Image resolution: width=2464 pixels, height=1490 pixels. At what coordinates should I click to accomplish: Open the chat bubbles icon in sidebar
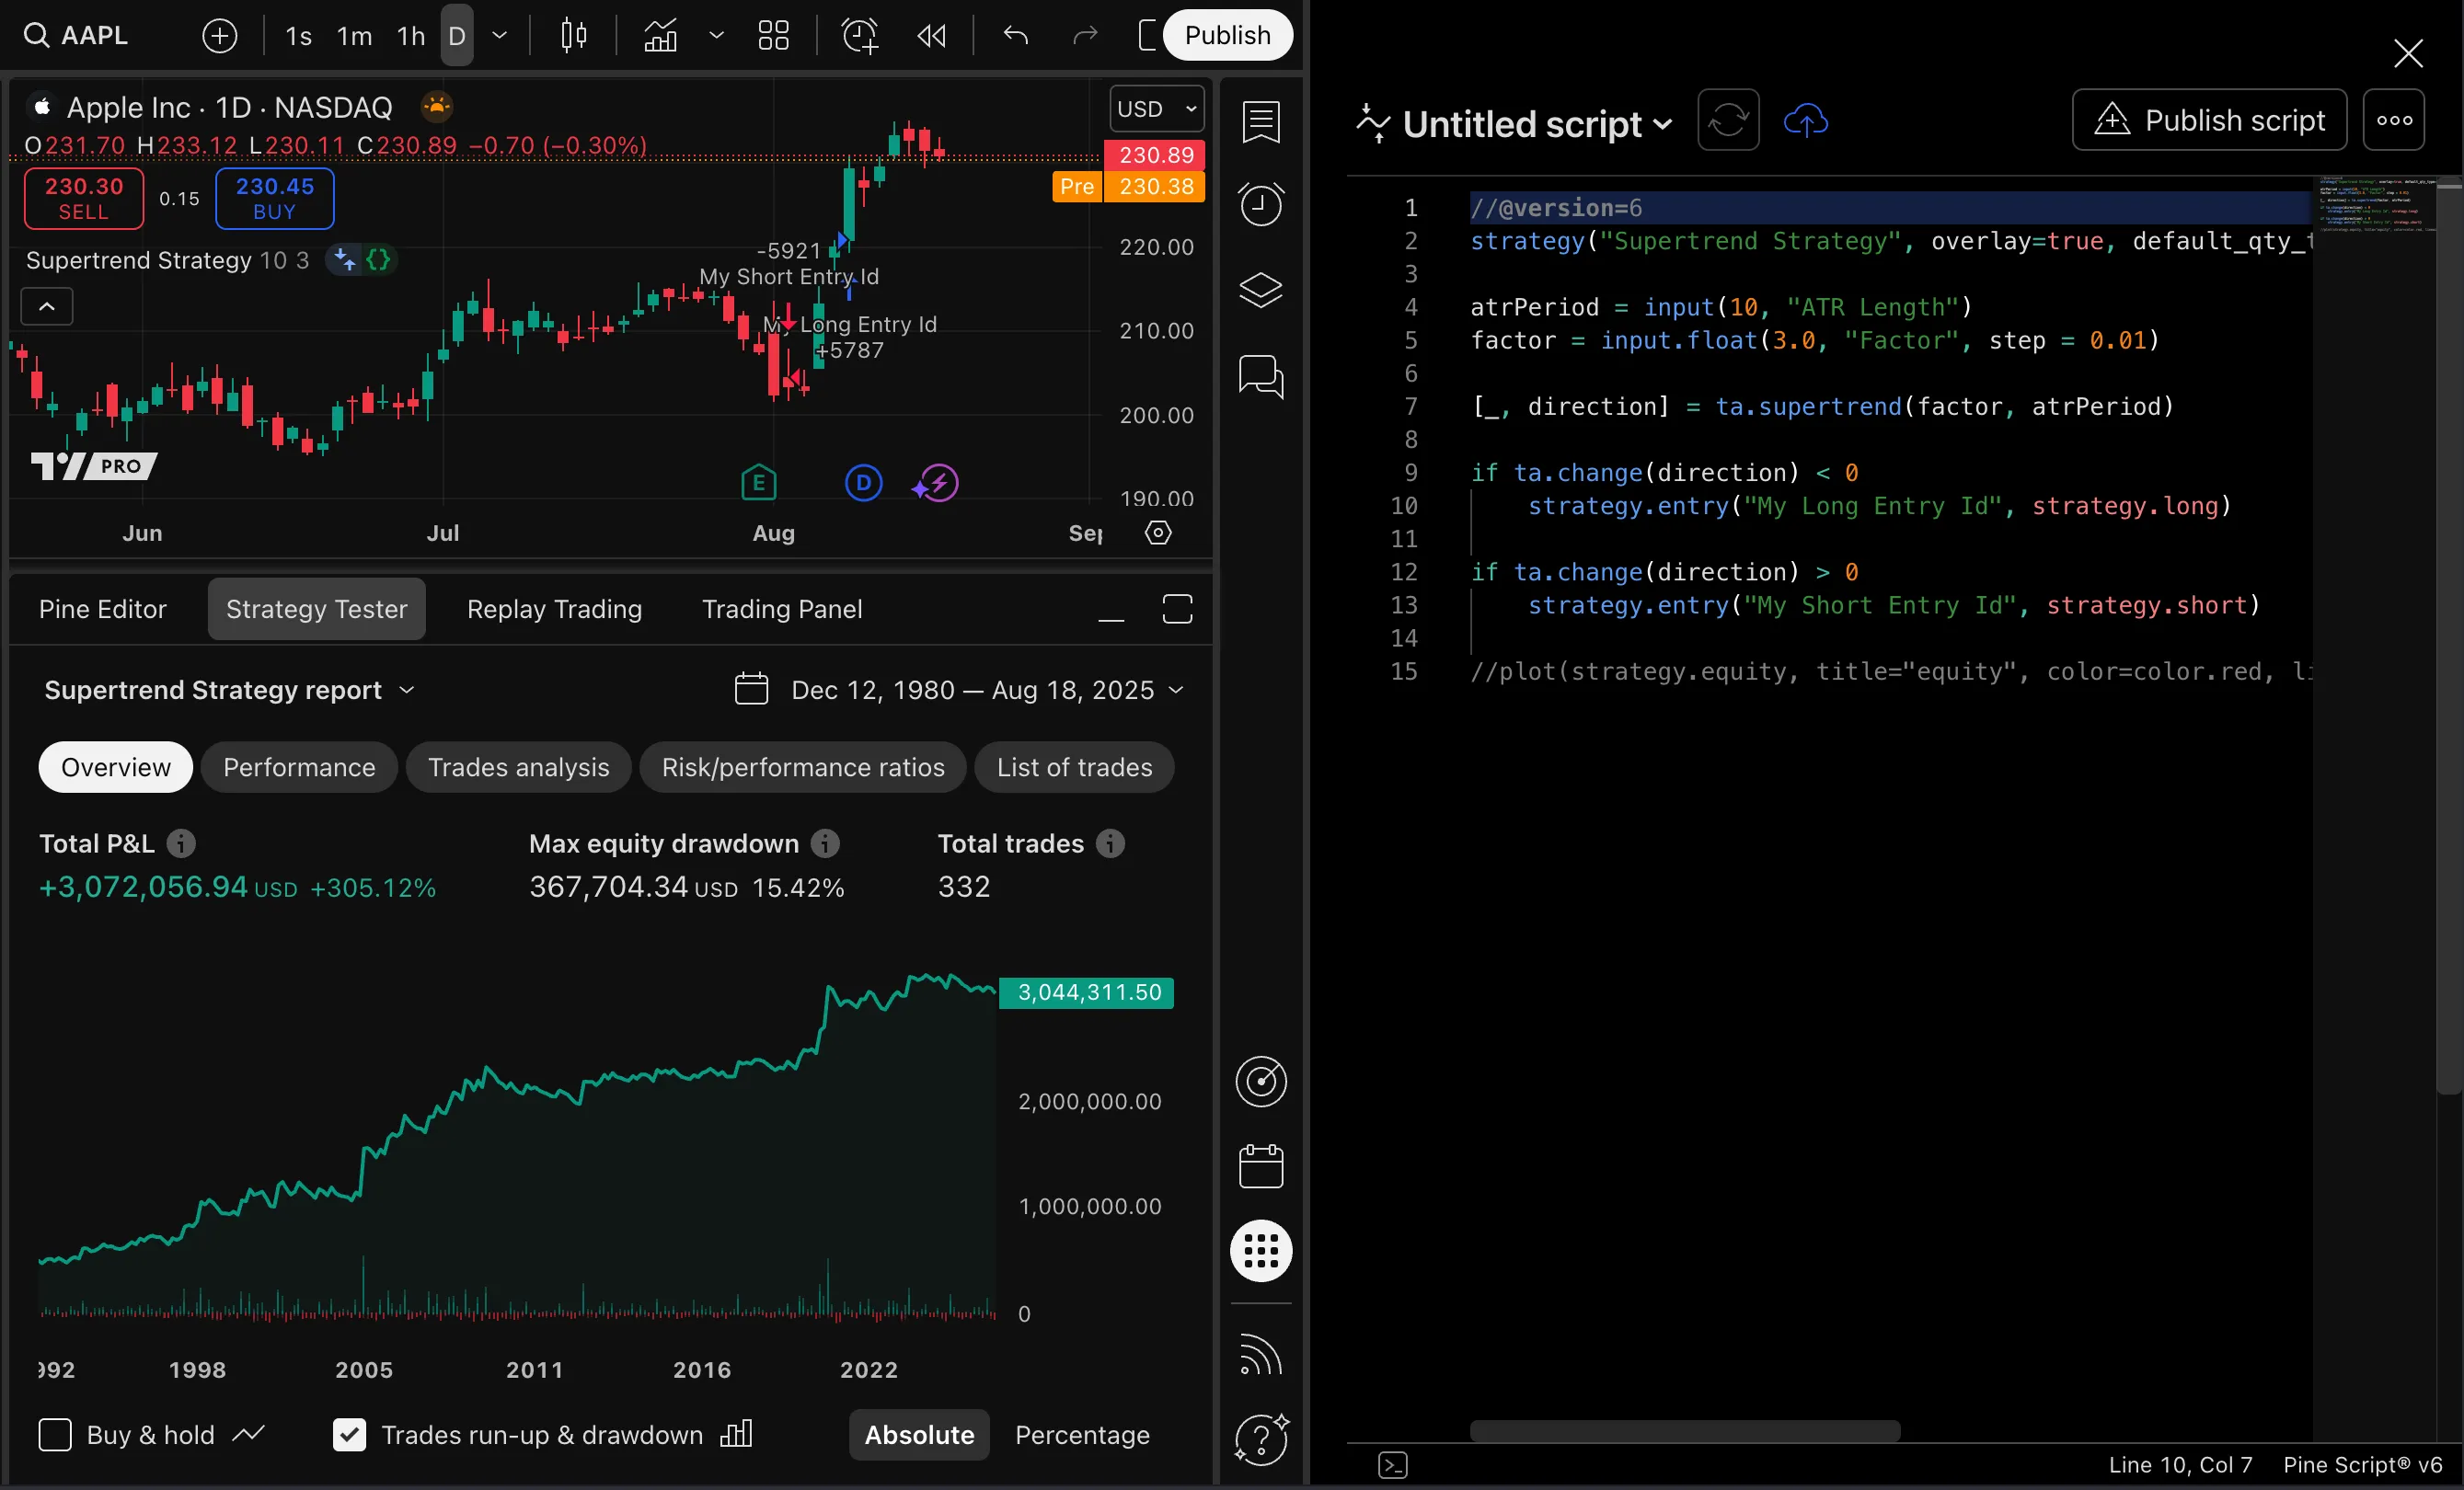pos(1260,377)
